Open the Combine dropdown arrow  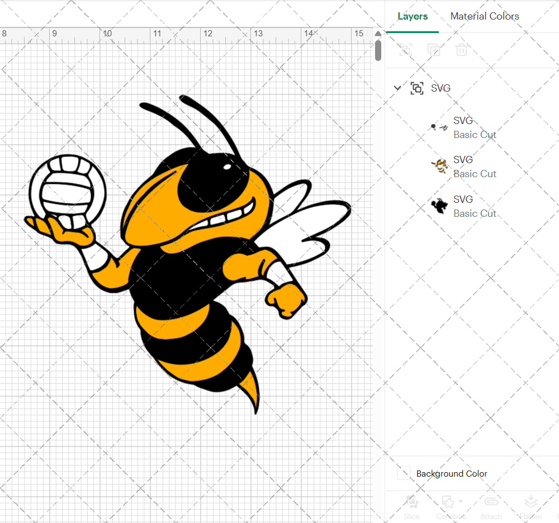pos(461,501)
